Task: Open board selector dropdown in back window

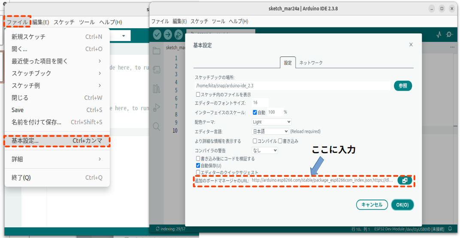Action: pos(124,36)
